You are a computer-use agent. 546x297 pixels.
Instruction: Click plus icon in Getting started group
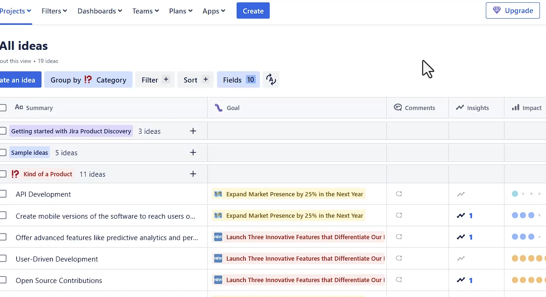click(x=193, y=131)
